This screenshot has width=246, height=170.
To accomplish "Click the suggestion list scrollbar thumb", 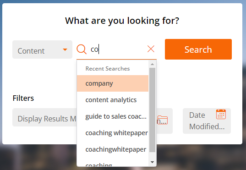I will (152, 110).
